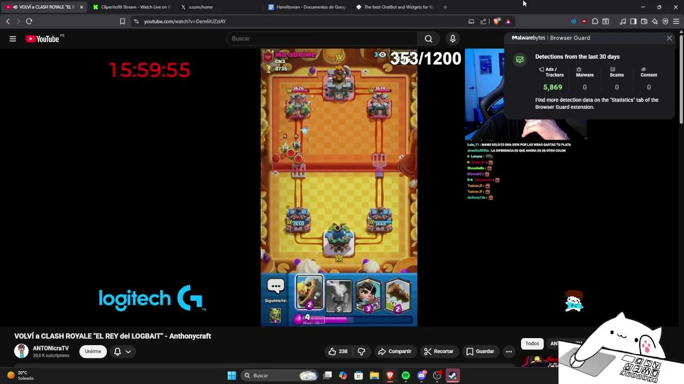The height and width of the screenshot is (384, 684).
Task: Like the video with 238 likes
Action: pos(338,351)
